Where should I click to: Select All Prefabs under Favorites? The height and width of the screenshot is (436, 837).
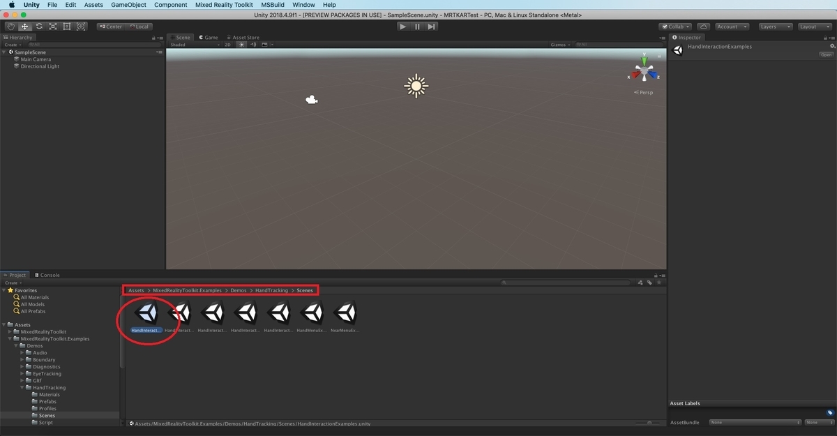pyautogui.click(x=33, y=311)
